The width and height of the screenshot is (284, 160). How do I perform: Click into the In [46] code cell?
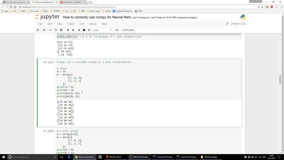[x=149, y=141]
